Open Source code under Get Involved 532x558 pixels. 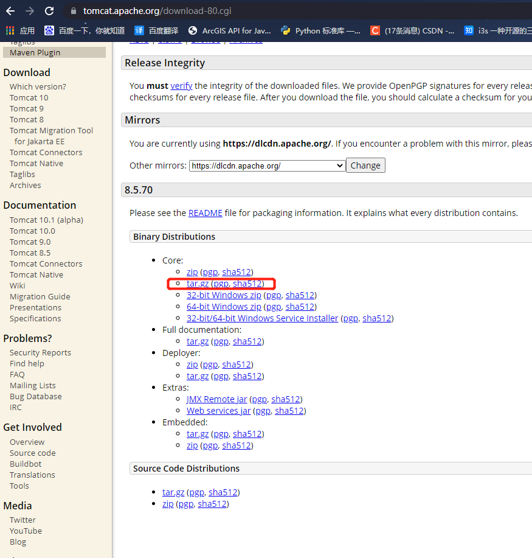33,453
